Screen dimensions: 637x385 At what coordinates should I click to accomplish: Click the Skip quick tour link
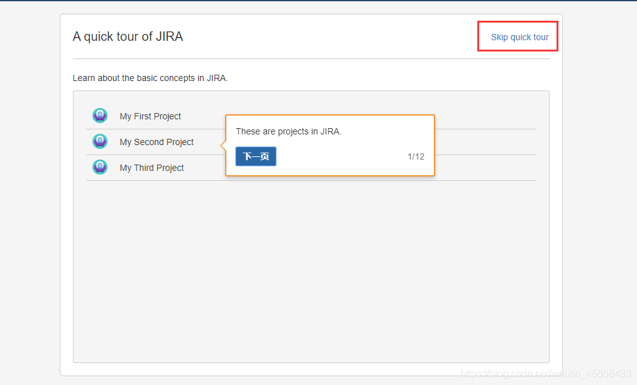click(519, 37)
